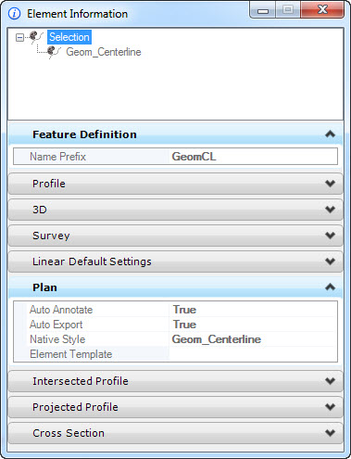Collapse the Plan section chevron
This screenshot has height=459, width=351.
point(330,287)
